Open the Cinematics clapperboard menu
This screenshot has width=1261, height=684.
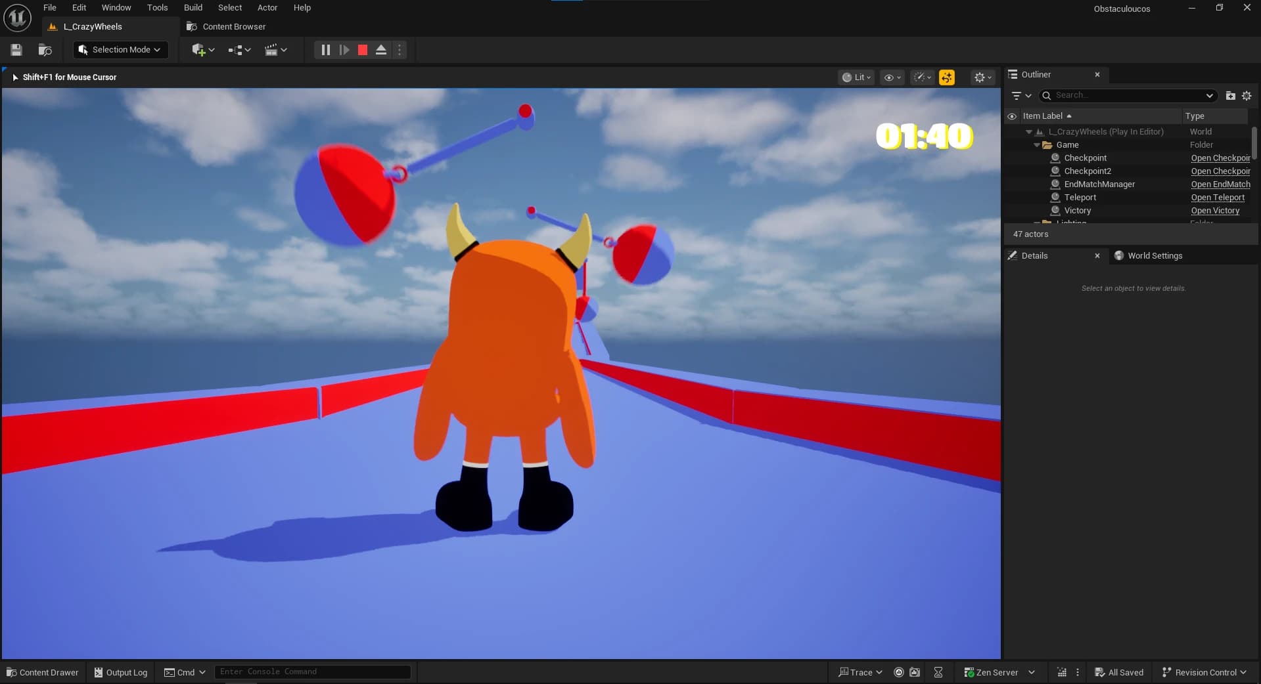(275, 50)
